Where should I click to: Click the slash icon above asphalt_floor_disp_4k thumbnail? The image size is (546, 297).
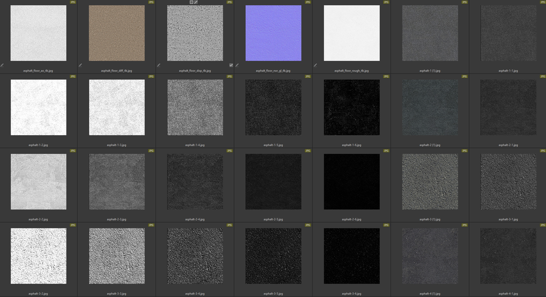196,2
